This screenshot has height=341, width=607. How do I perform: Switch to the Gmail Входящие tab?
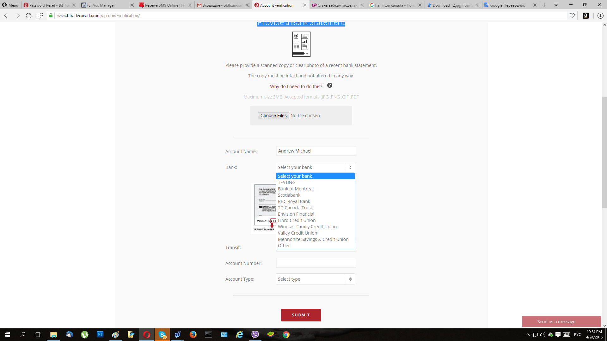(x=222, y=5)
